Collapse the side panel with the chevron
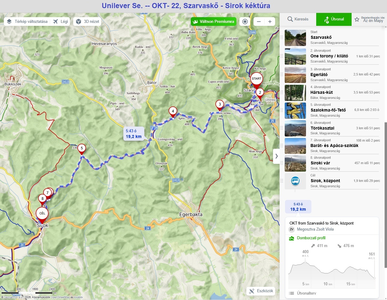 276,156
